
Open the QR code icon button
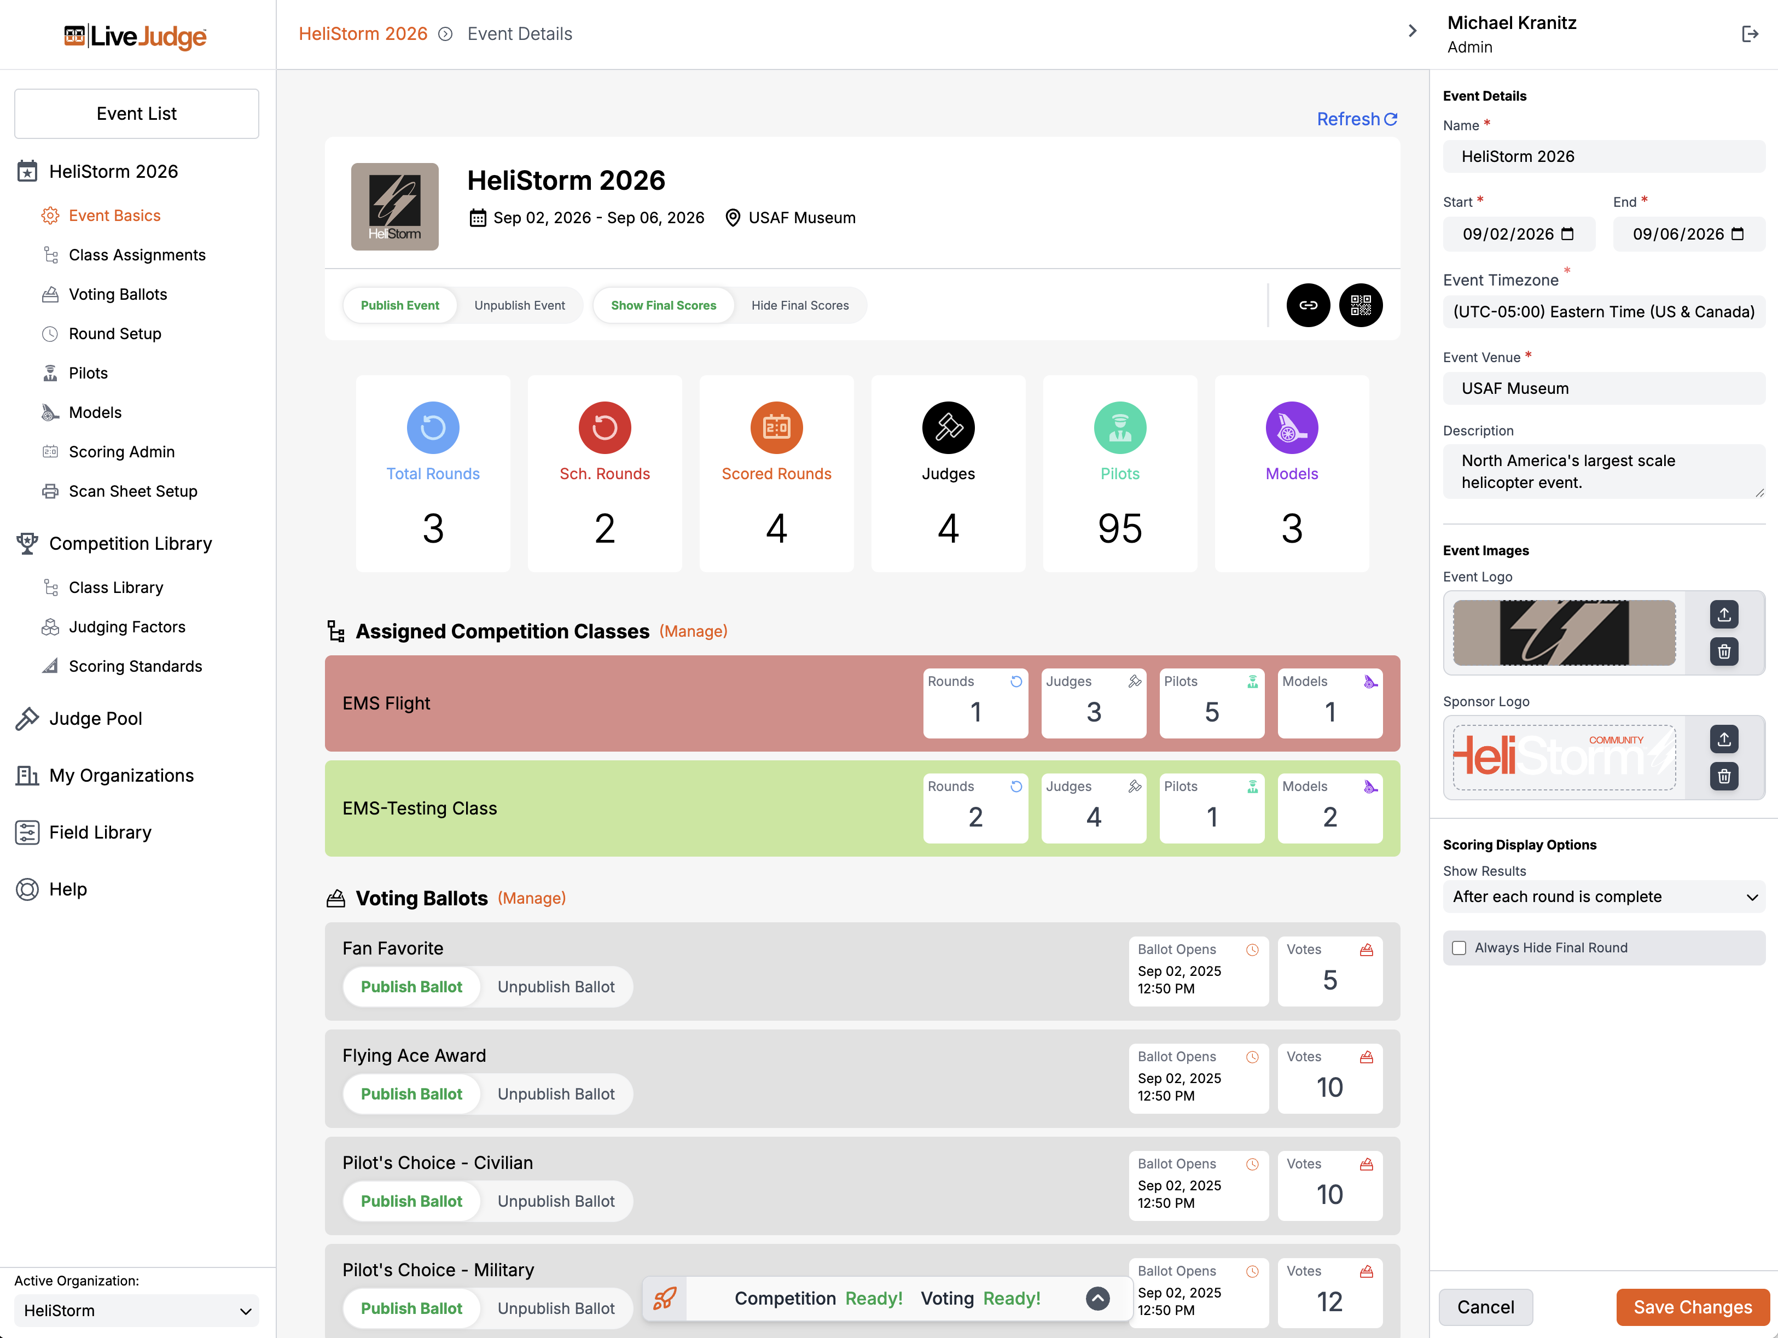click(x=1360, y=305)
